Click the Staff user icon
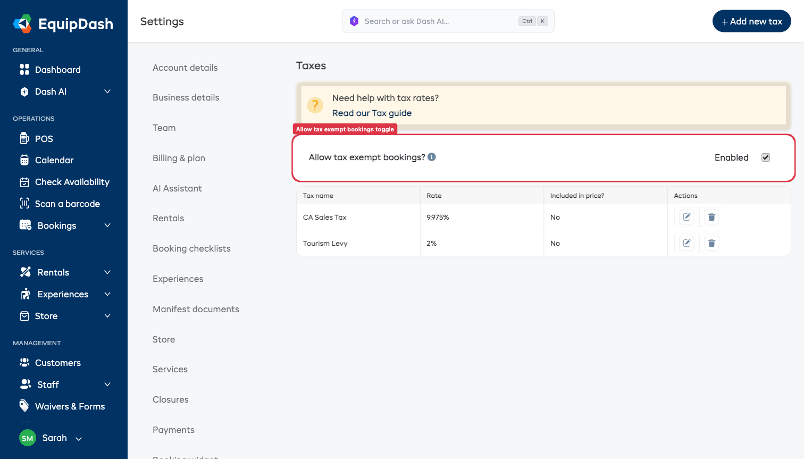 (26, 383)
